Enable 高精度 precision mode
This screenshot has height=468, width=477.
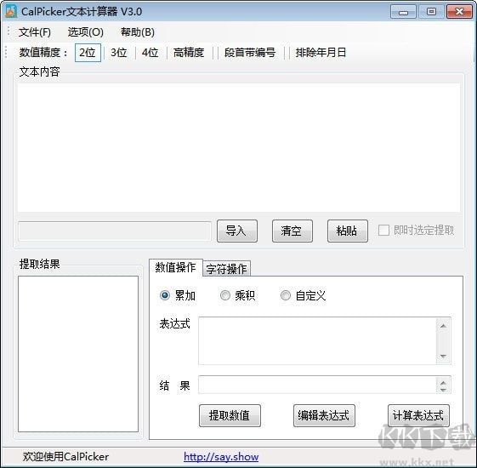189,53
